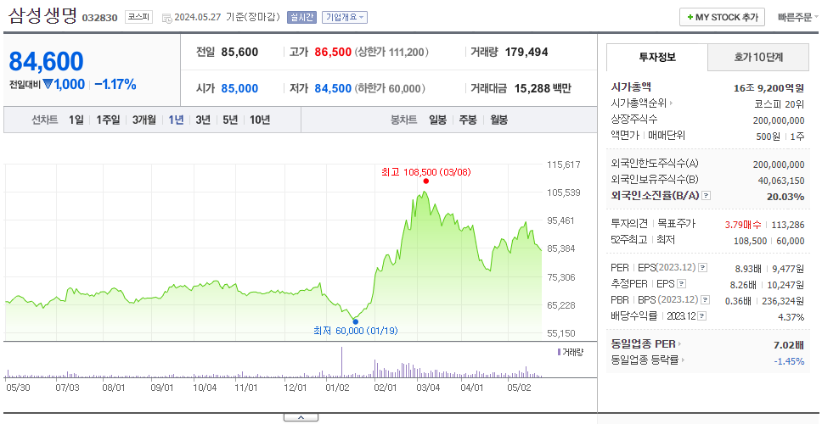The height and width of the screenshot is (424, 822).
Task: Click the 4.37% dividend yield value
Action: [x=792, y=317]
